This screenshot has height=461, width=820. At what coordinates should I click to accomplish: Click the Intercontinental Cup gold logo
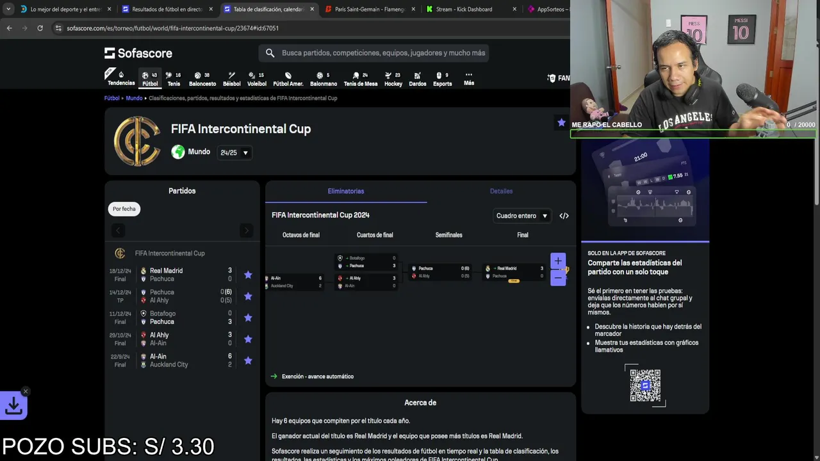click(x=137, y=142)
